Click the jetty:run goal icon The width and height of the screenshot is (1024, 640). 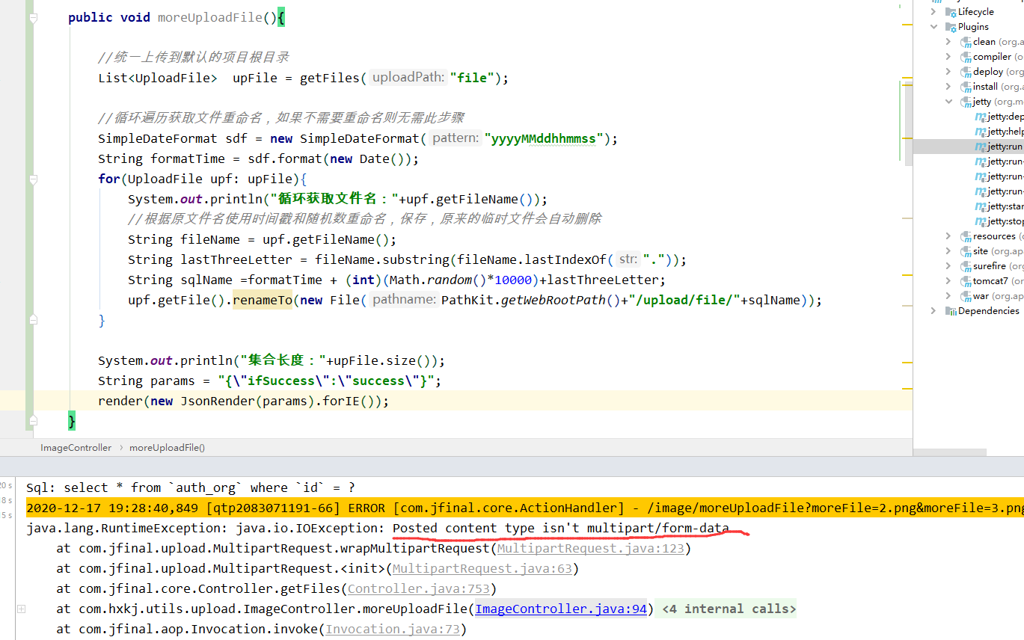click(981, 147)
